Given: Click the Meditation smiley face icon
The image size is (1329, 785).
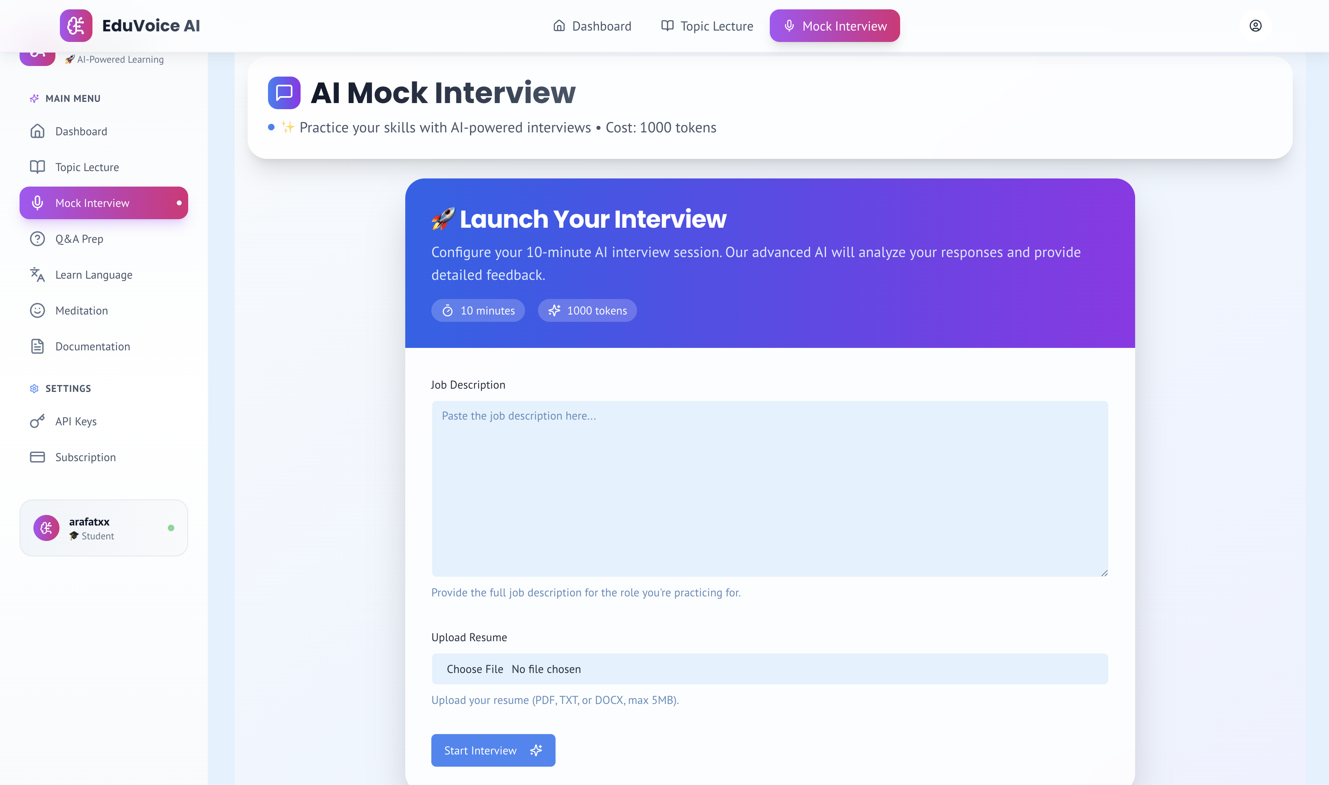Looking at the screenshot, I should pos(37,310).
